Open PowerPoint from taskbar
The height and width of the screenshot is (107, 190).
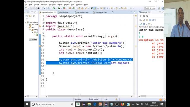(x=100, y=104)
